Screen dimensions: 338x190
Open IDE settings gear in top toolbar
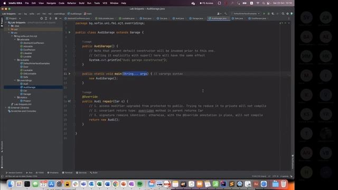pyautogui.click(x=287, y=14)
